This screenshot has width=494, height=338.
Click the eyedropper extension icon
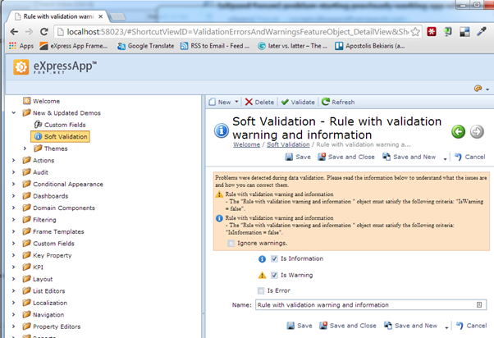point(482,31)
